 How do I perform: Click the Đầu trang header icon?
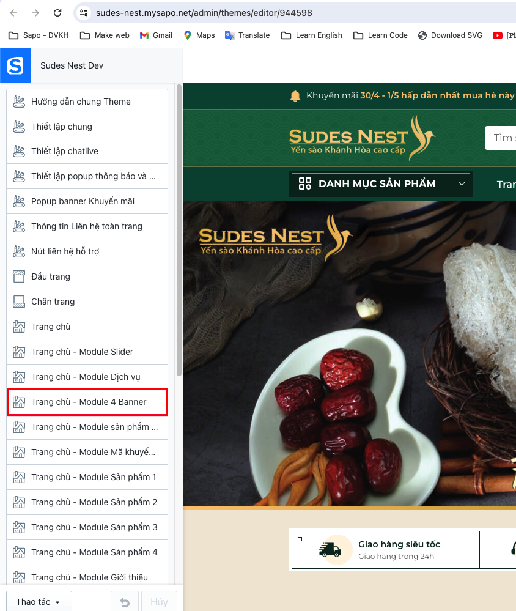click(19, 276)
